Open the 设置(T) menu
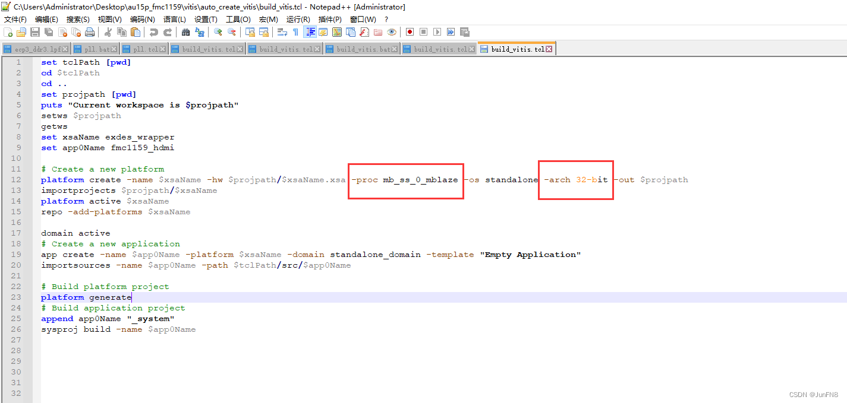 206,20
